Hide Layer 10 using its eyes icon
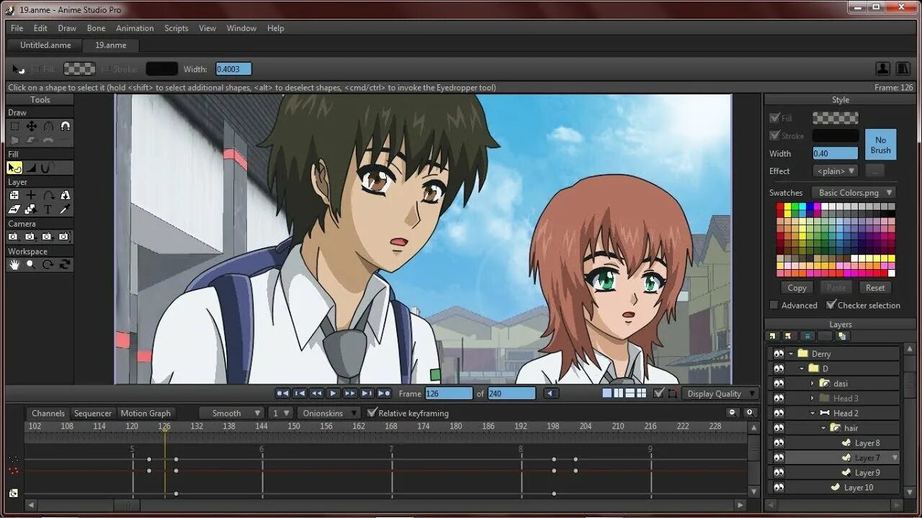The image size is (922, 518). (x=779, y=487)
